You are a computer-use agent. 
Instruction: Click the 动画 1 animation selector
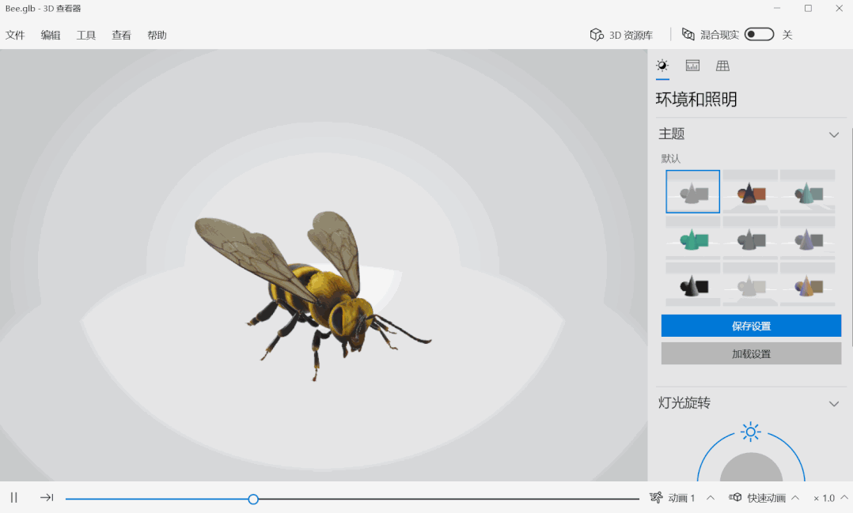[x=682, y=498]
